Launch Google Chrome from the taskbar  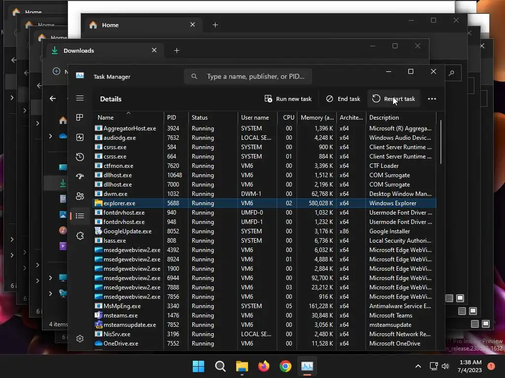(286, 366)
